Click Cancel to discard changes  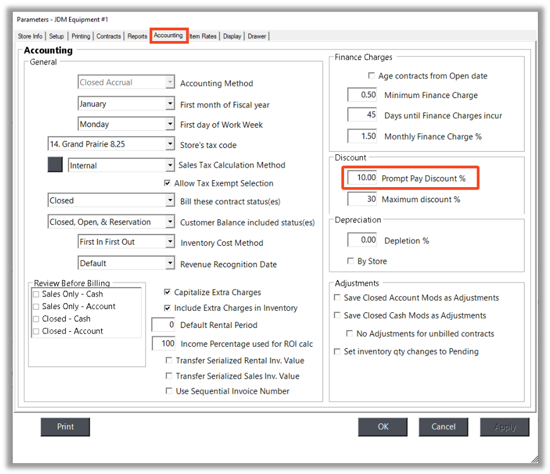pos(443,427)
